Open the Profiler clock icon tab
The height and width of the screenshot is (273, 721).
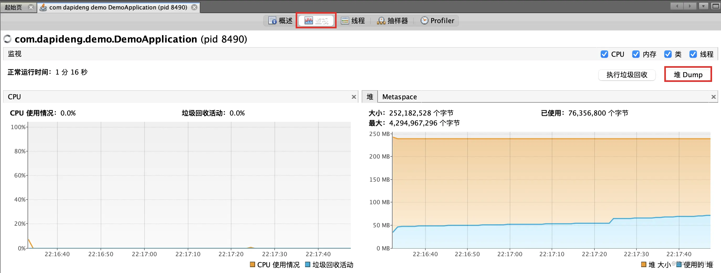(x=424, y=20)
